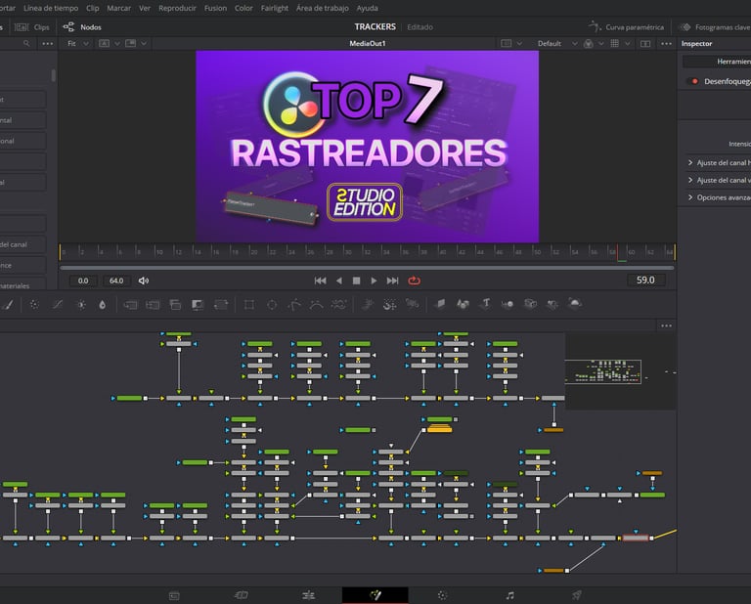The image size is (751, 604).
Task: Add a Brightness Contrast node from toolbar
Action: pos(81,304)
